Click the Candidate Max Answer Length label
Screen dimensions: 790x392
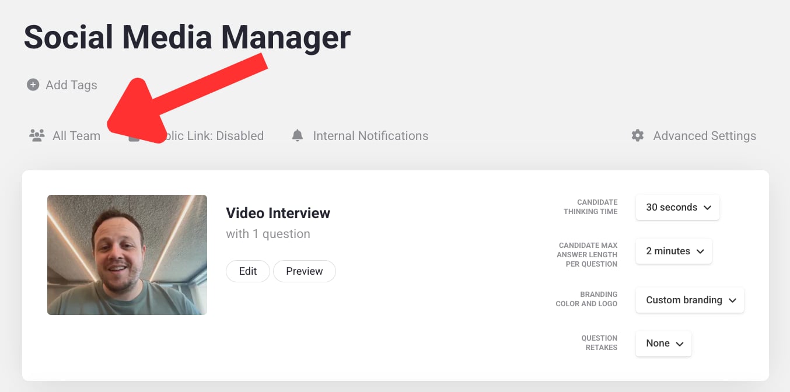coord(587,255)
